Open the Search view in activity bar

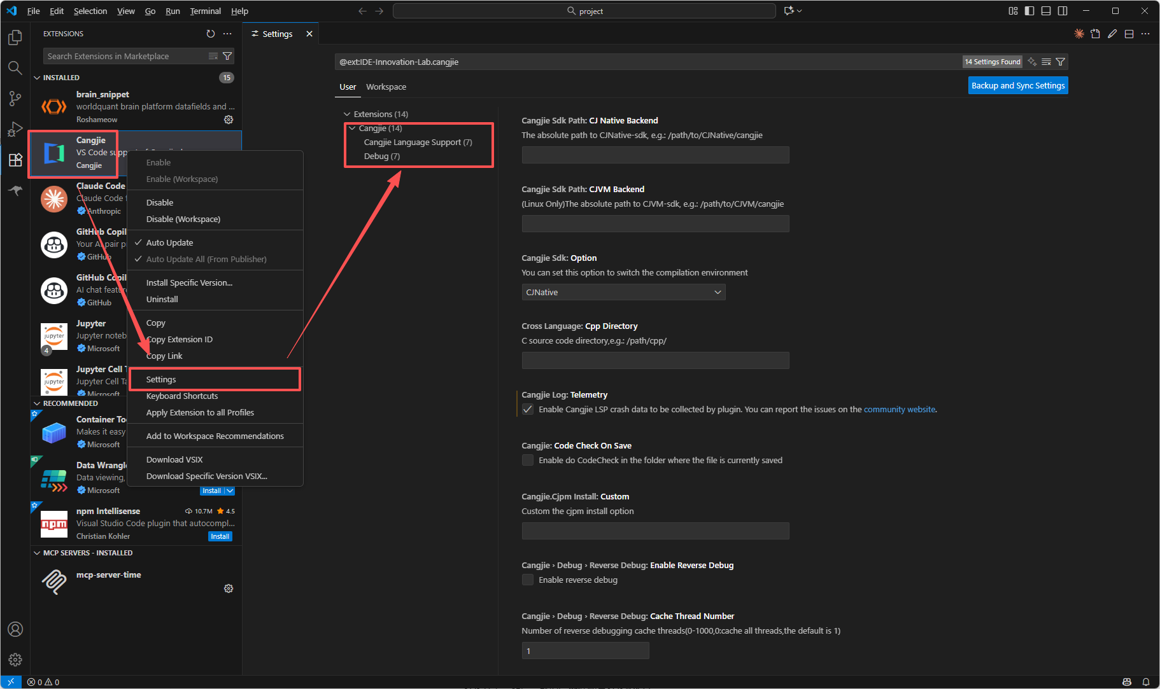[15, 68]
